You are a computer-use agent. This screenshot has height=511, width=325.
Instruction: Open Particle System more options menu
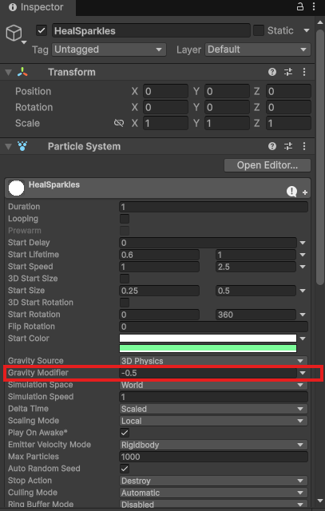304,146
